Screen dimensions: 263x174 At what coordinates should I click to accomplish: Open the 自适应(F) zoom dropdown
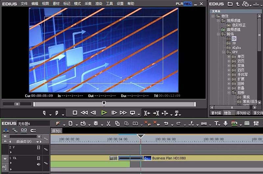tap(37, 142)
